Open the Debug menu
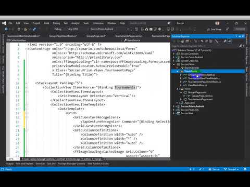The width and height of the screenshot is (250, 187). pos(56,23)
